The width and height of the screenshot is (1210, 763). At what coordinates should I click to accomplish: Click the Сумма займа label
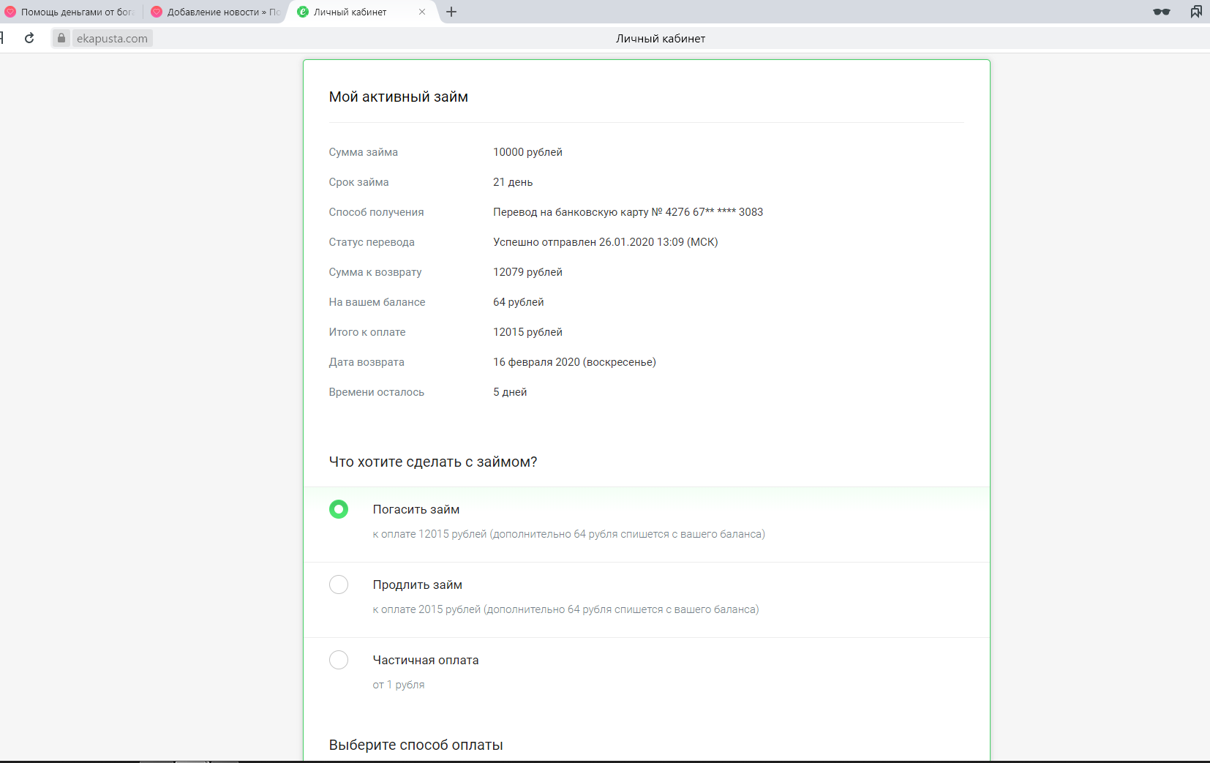364,152
